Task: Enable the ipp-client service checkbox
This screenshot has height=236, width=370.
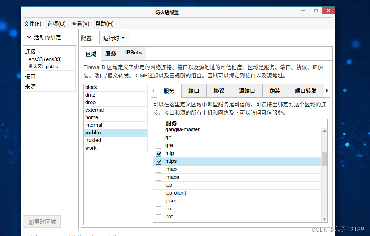Action: coord(158,193)
